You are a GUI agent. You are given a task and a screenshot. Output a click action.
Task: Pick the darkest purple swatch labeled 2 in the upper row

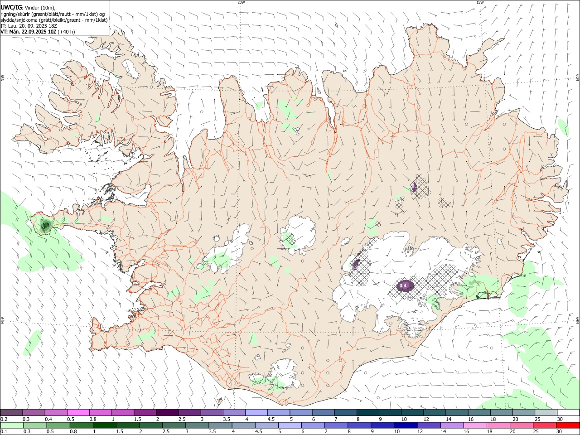[x=167, y=412]
